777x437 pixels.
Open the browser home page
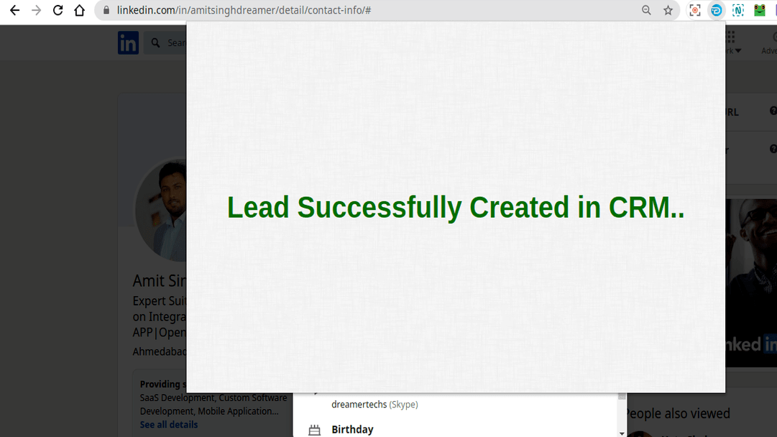pyautogui.click(x=79, y=10)
